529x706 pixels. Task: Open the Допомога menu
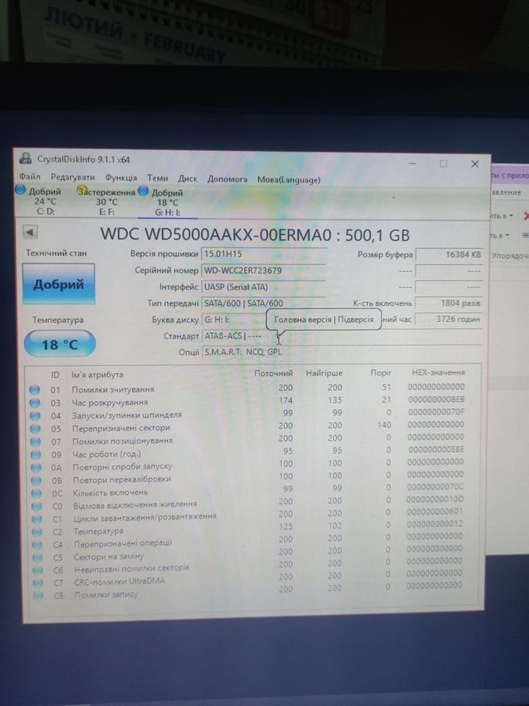click(x=227, y=179)
